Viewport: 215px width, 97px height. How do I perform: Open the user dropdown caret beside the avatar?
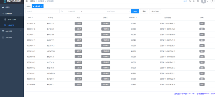[208, 2]
